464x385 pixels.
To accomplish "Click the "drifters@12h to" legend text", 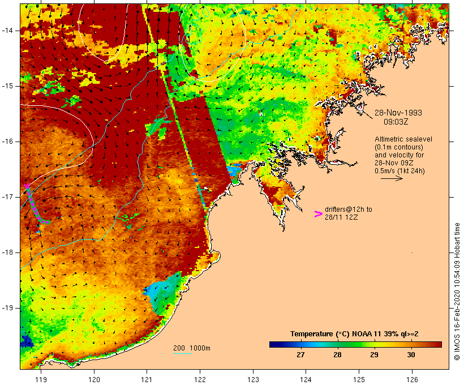I will coord(349,209).
